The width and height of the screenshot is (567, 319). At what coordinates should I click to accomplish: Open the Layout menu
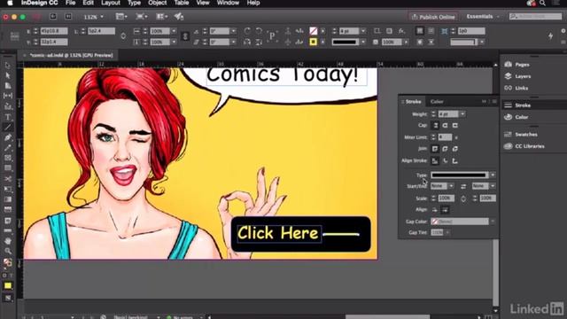point(111,3)
